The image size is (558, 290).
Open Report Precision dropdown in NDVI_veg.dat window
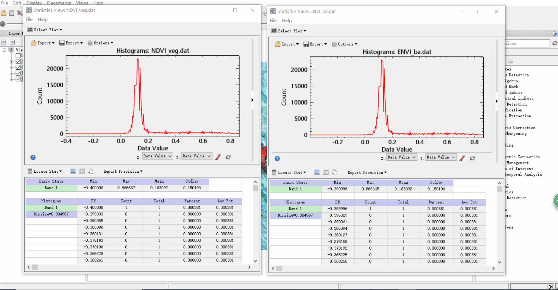(123, 171)
